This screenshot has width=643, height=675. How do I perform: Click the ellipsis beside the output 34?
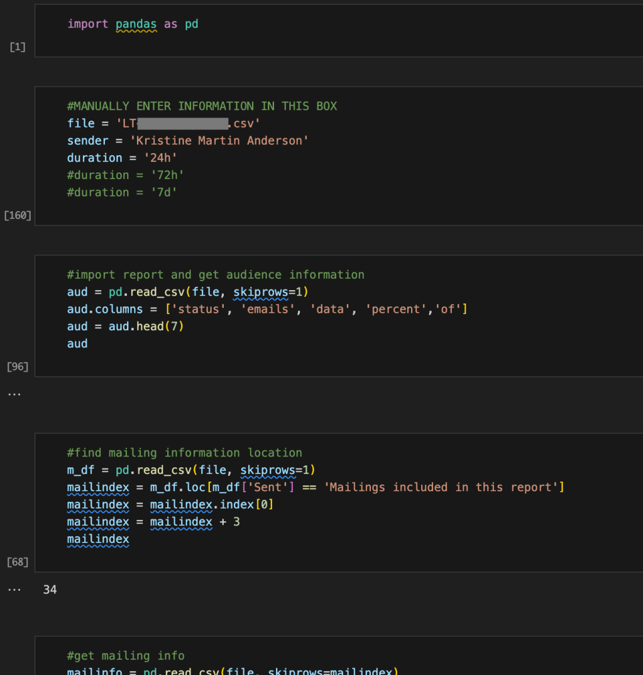click(x=14, y=590)
